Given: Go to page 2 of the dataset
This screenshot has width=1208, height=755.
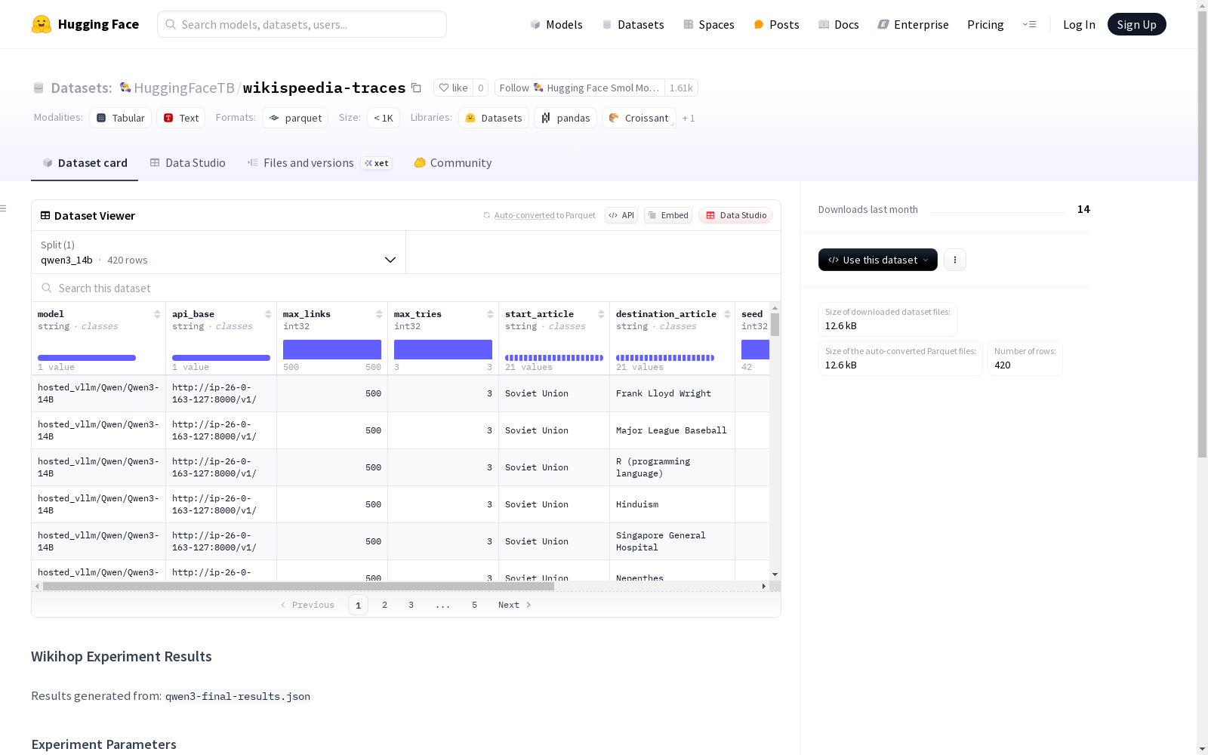Looking at the screenshot, I should click(x=384, y=605).
